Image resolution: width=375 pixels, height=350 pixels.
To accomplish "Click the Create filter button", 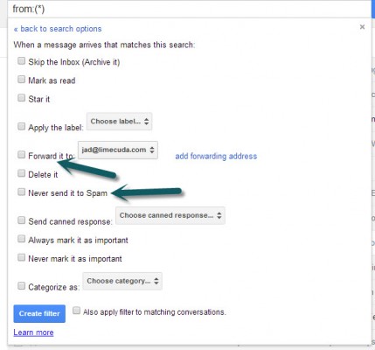I will click(39, 313).
